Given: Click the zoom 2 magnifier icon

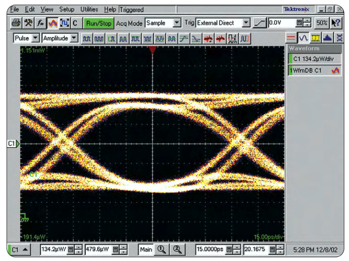Looking at the screenshot, I should 177,249.
